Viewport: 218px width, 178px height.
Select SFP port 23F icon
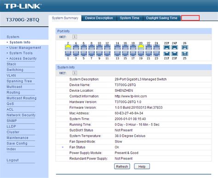click(174, 53)
